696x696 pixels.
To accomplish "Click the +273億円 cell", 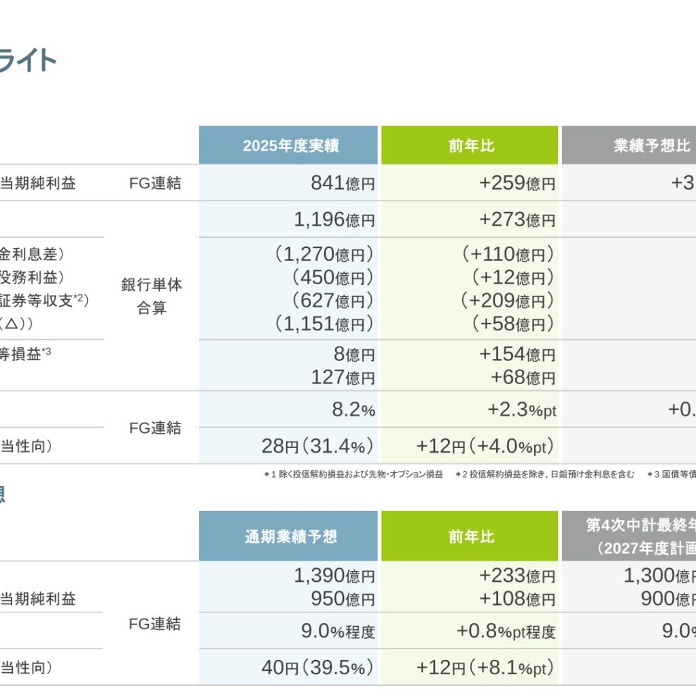I will click(517, 220).
